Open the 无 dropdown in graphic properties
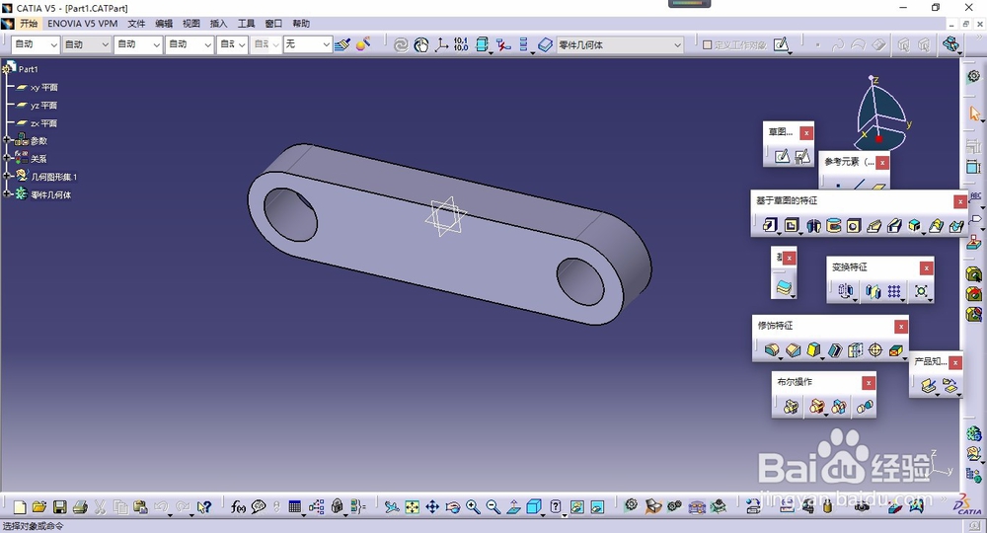The width and height of the screenshot is (987, 533). [x=326, y=44]
